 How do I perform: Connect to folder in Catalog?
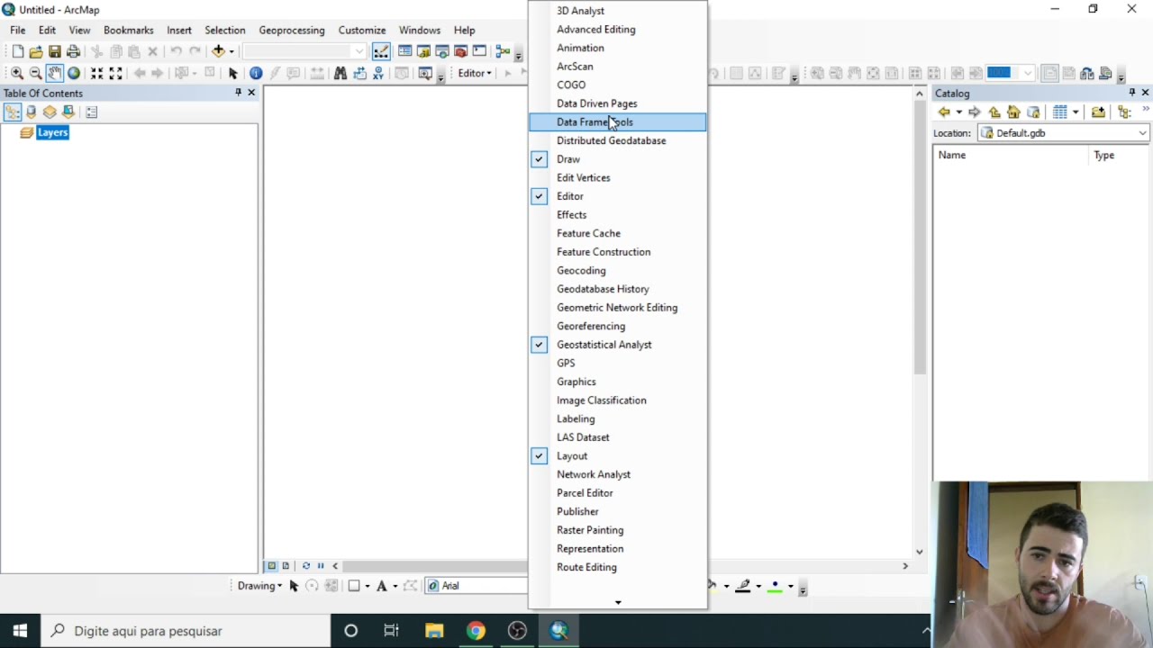1098,112
